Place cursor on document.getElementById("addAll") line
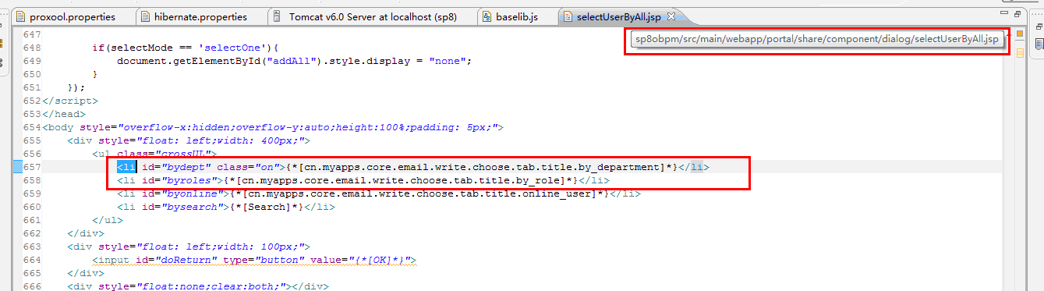 (x=295, y=61)
